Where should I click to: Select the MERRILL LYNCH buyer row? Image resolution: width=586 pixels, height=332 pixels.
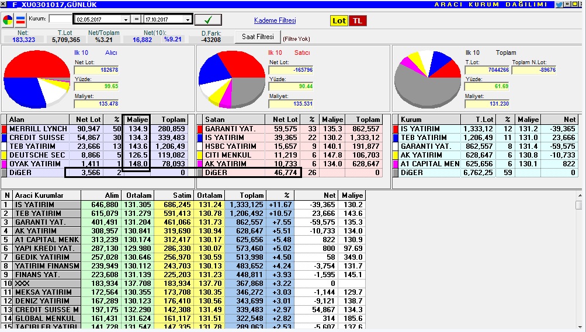[94, 129]
